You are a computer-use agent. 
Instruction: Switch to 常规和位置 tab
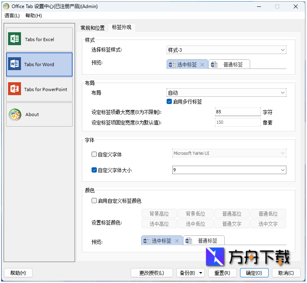92,28
